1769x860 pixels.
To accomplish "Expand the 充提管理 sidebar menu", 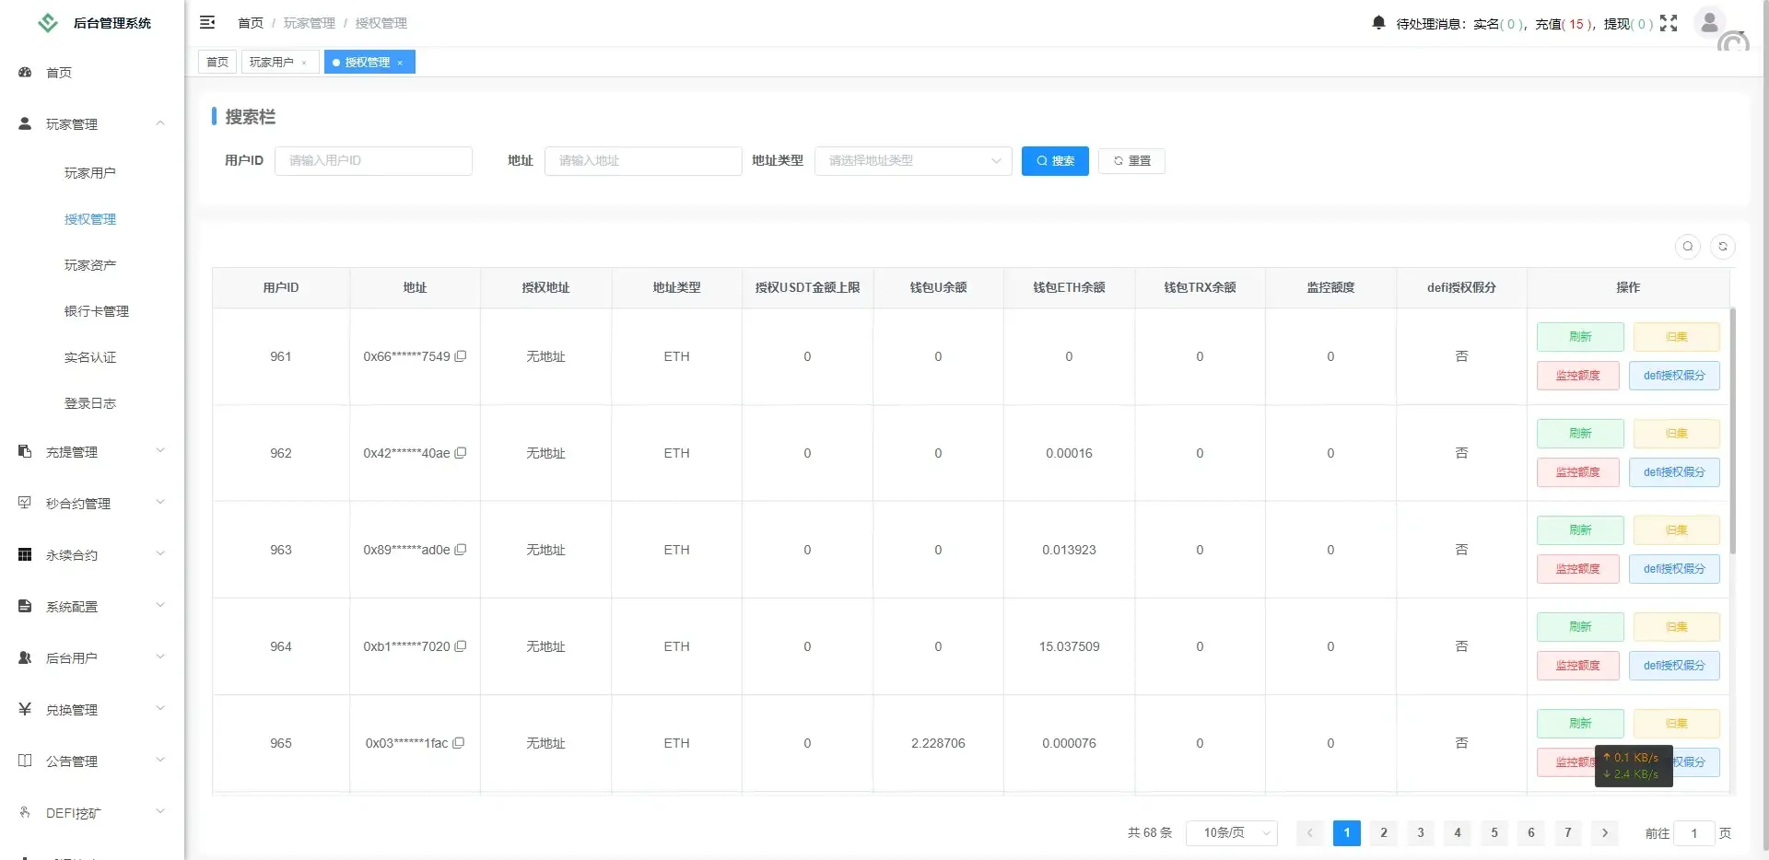I will (91, 452).
